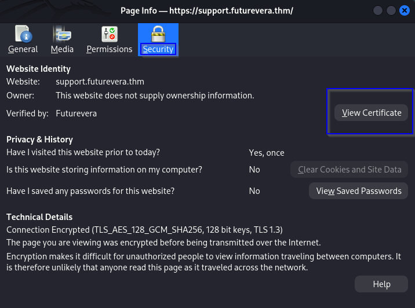
Task: Click the Page Info title bar
Action: pos(207,10)
